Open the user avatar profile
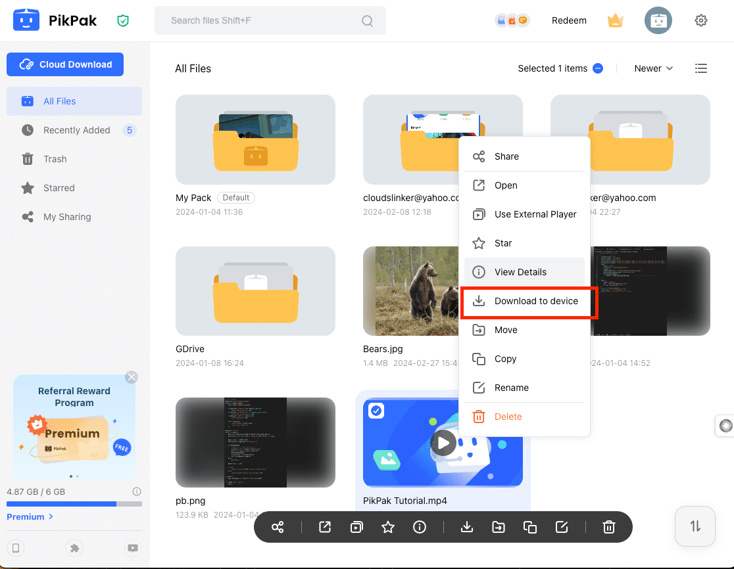Viewport: 734px width, 569px height. pyautogui.click(x=658, y=20)
